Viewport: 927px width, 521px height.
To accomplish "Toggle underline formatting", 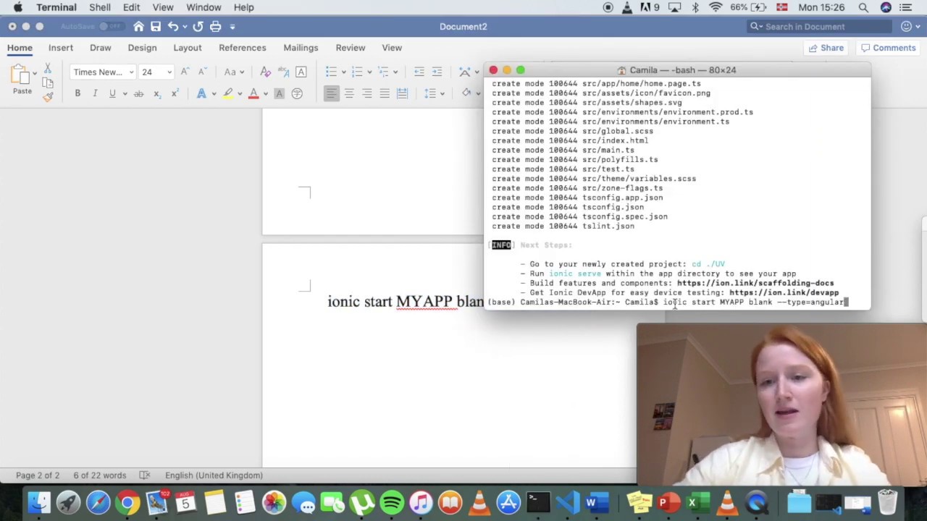I will pyautogui.click(x=112, y=93).
